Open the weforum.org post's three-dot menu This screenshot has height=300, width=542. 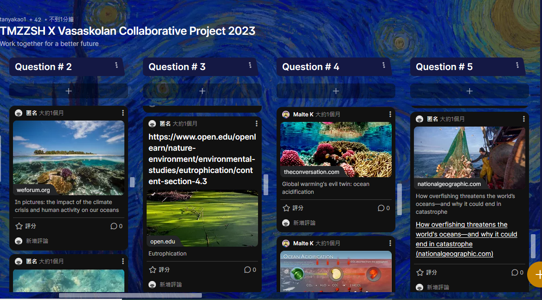point(123,113)
